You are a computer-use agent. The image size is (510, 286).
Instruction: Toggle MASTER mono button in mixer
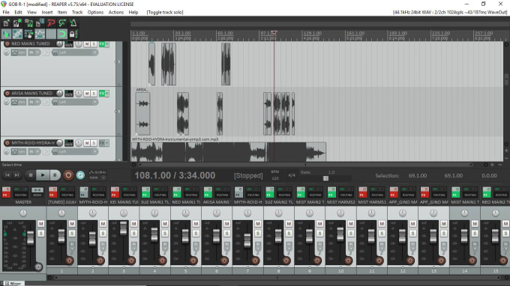click(37, 190)
